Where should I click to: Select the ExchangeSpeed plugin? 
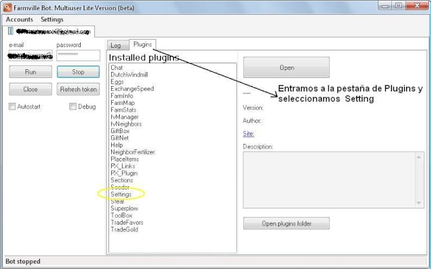click(x=132, y=89)
